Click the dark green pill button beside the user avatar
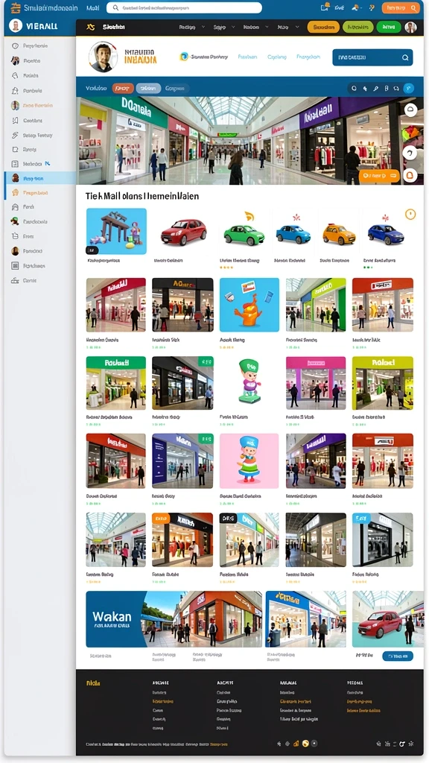429x763 pixels. pyautogui.click(x=389, y=28)
